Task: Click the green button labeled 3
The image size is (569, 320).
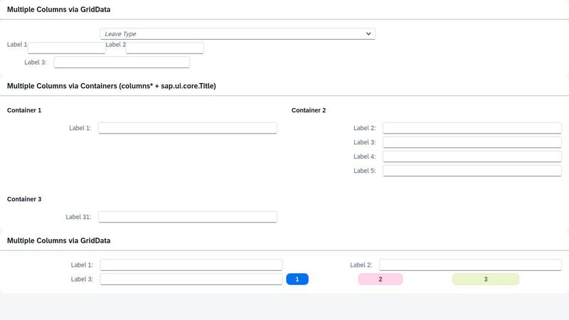Action: tap(486, 279)
